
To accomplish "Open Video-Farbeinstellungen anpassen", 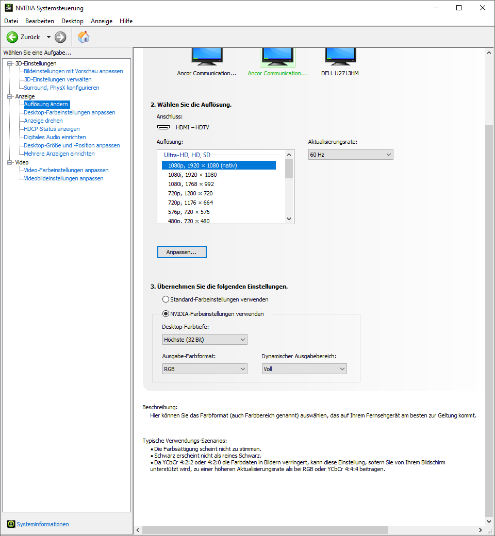I will point(66,170).
